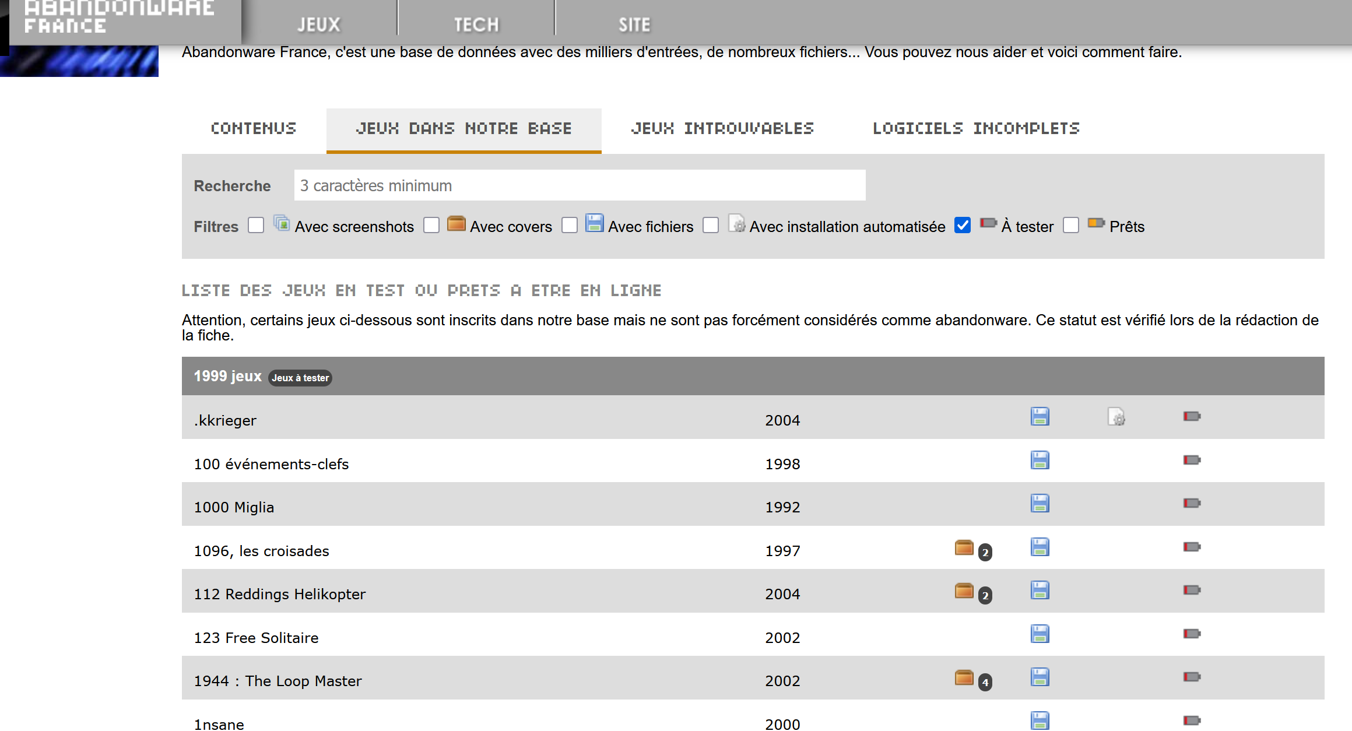
Task: Click the to-test icon for 1096, les croisades
Action: click(1192, 547)
